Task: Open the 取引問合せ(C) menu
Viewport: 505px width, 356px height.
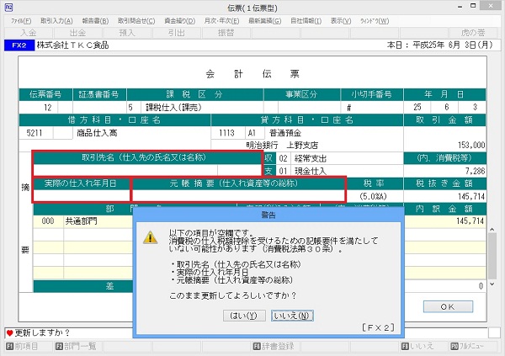Action: click(x=136, y=21)
